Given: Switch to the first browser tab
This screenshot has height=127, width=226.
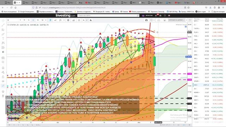Looking at the screenshot, I should coord(8,2).
